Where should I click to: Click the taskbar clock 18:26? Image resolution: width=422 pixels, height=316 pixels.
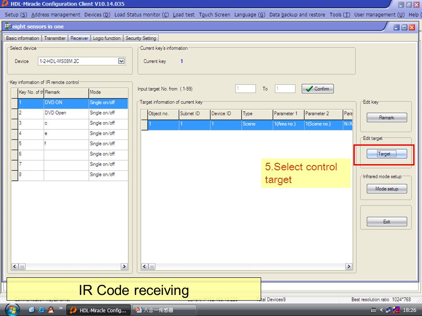pos(410,310)
